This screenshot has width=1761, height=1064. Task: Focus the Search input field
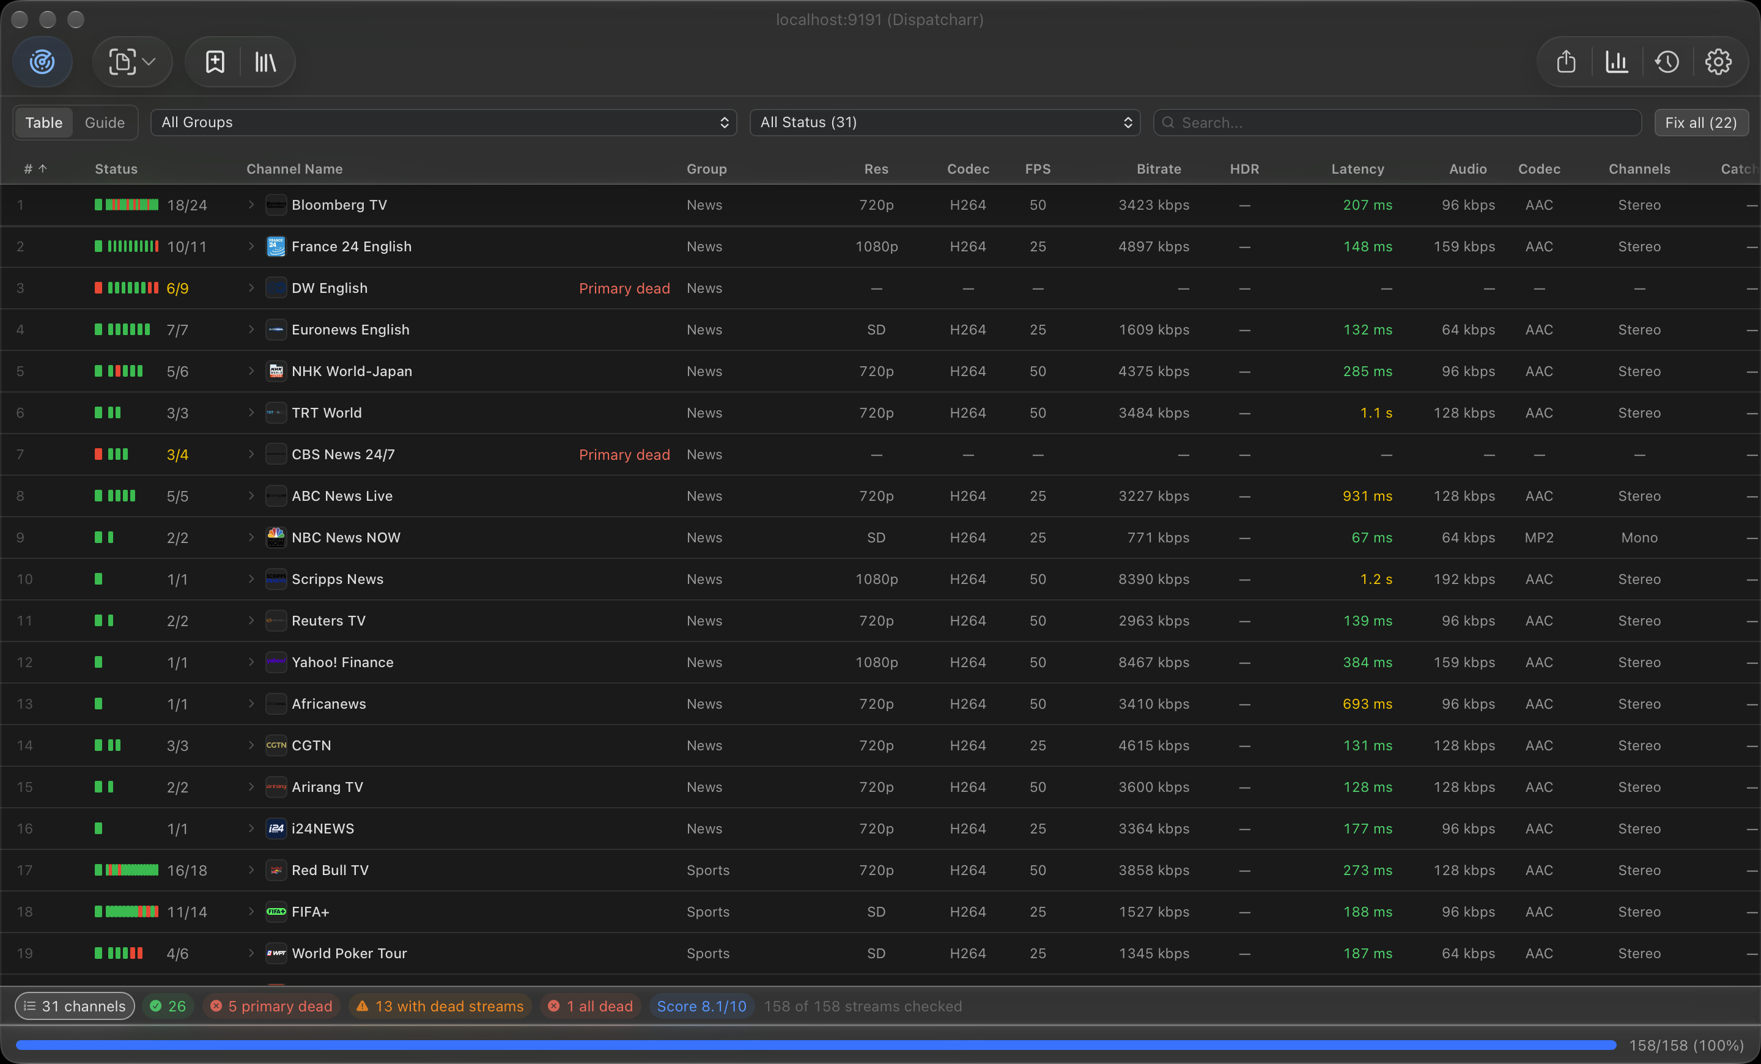coord(1397,122)
